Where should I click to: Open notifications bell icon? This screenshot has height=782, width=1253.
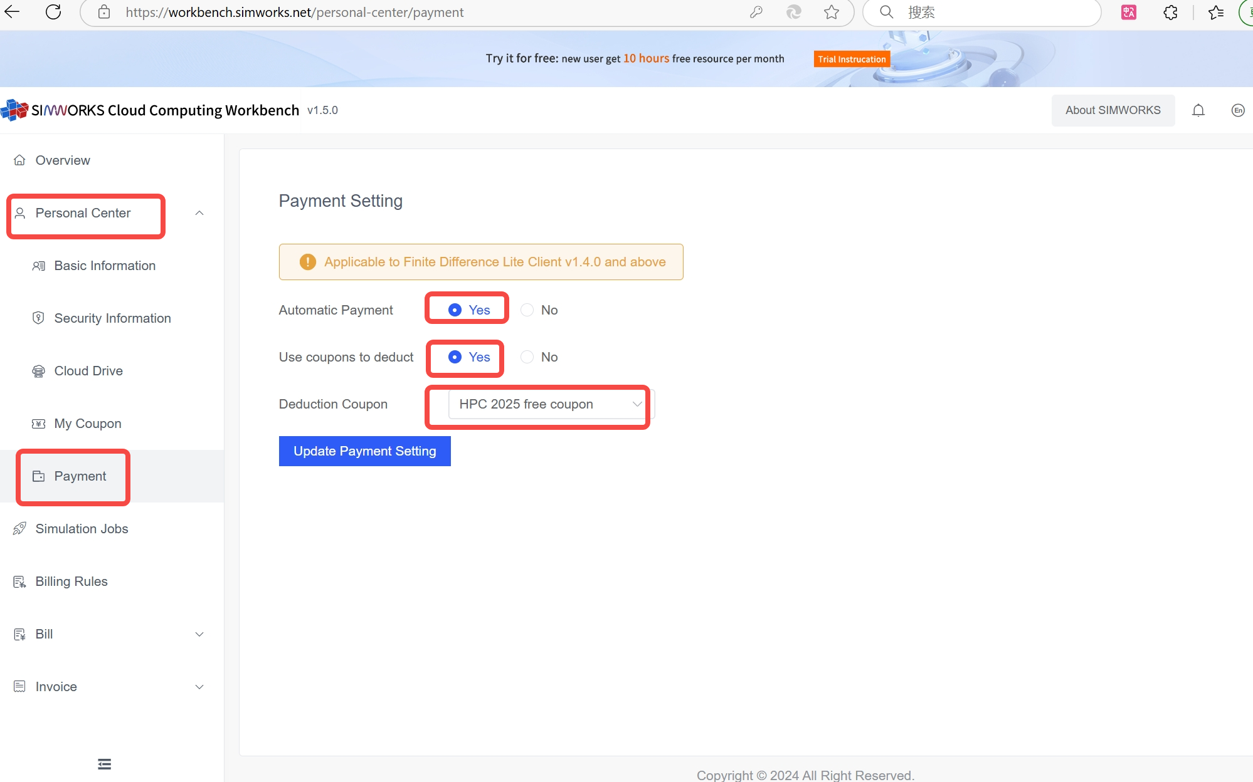pyautogui.click(x=1198, y=110)
